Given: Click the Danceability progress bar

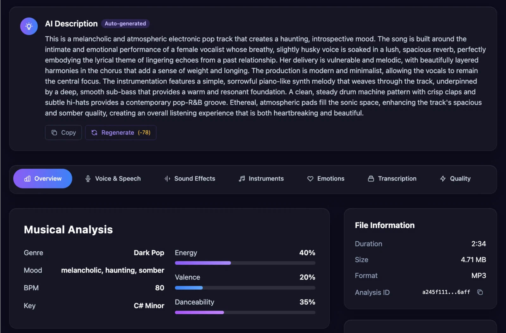Looking at the screenshot, I should (x=245, y=312).
